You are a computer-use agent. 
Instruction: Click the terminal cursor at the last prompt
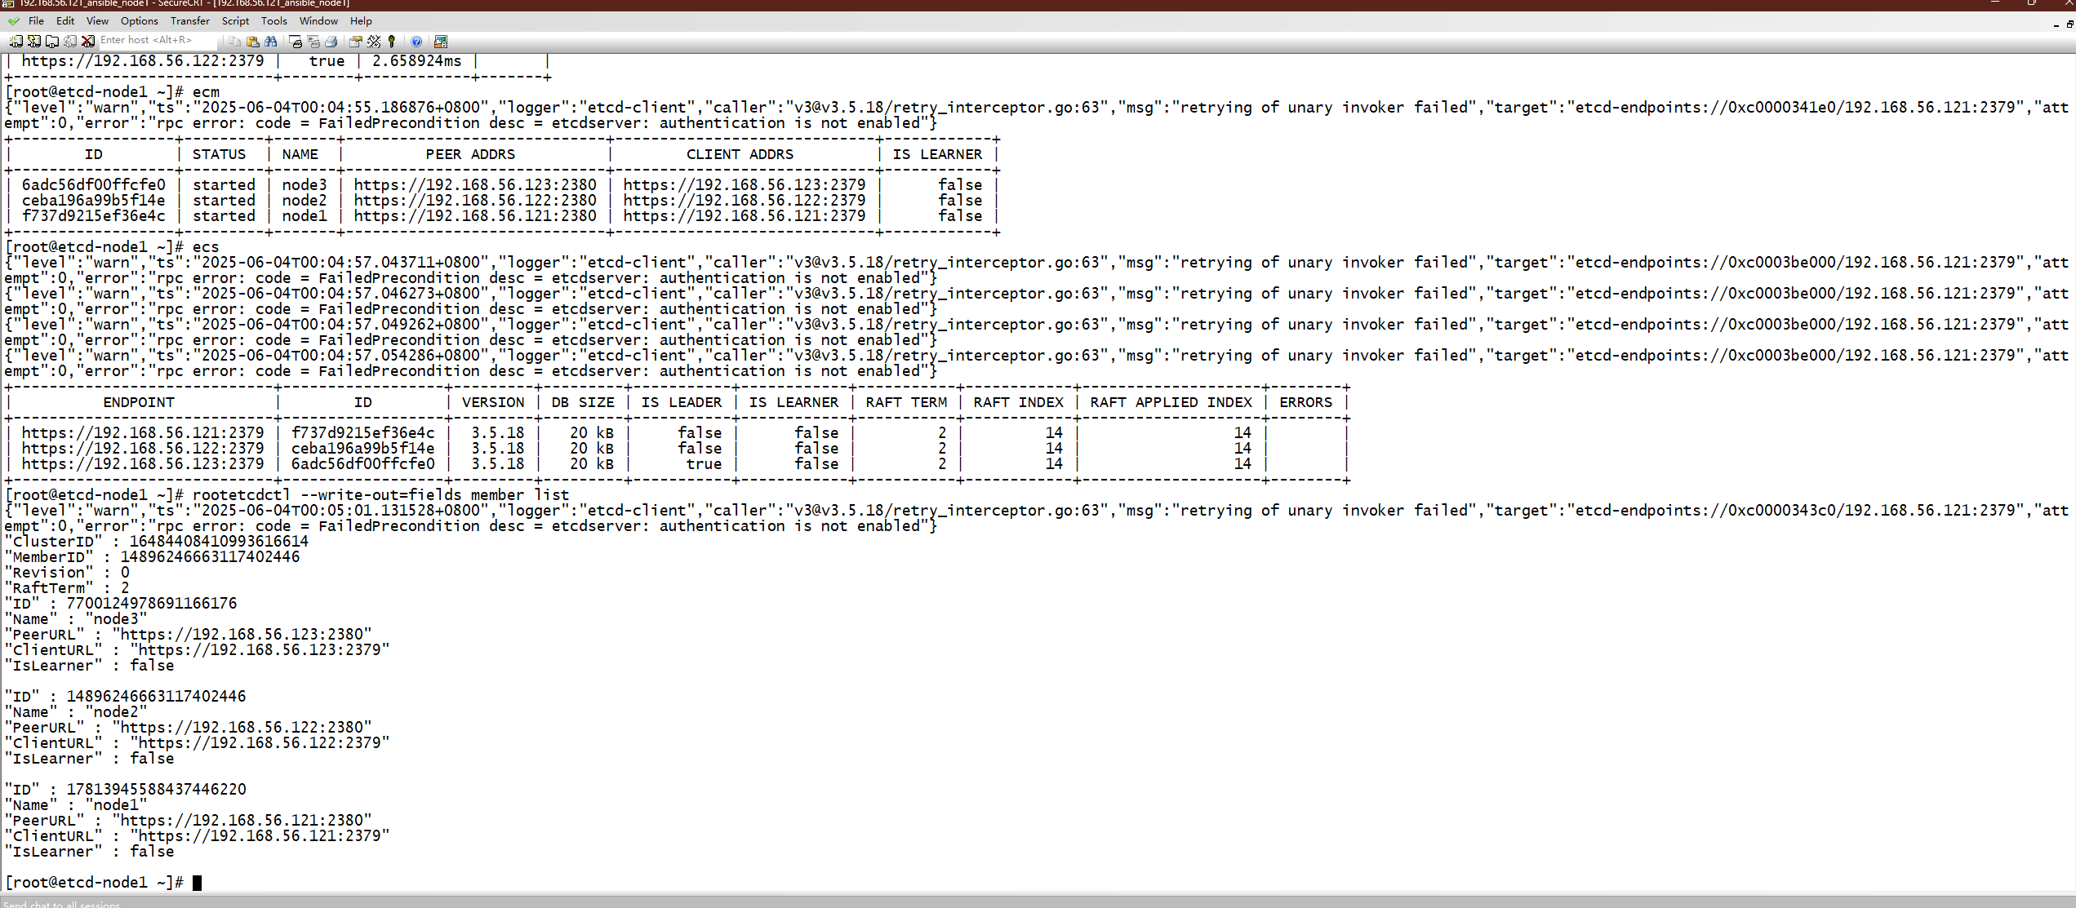197,883
